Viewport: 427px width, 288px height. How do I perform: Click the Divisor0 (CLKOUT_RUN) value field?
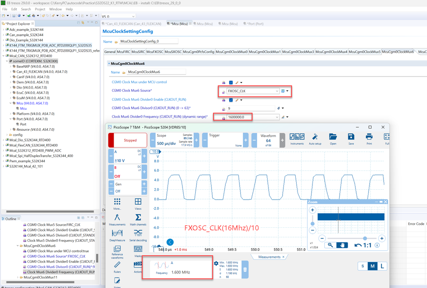(x=251, y=109)
